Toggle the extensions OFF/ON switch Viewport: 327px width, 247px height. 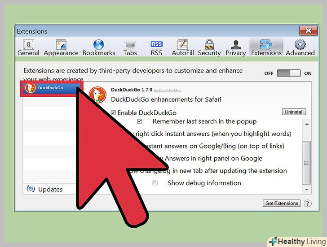(288, 73)
